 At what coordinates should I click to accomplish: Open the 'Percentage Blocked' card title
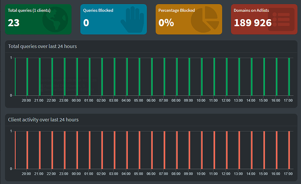coord(177,10)
